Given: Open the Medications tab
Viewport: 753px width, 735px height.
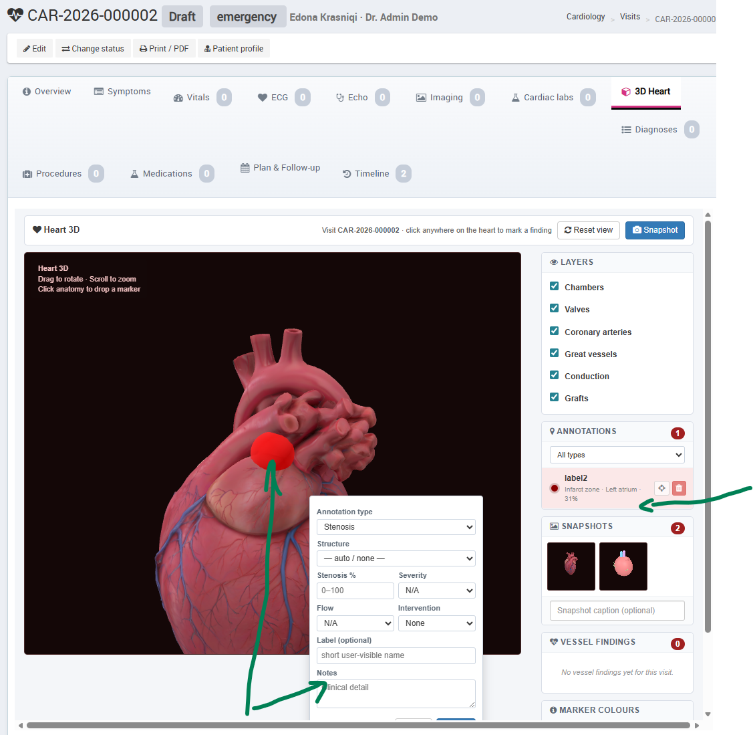Looking at the screenshot, I should tap(172, 173).
